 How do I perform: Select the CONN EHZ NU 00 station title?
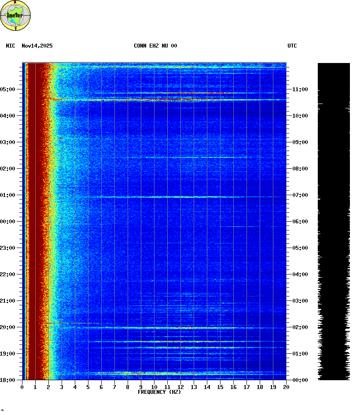[155, 46]
